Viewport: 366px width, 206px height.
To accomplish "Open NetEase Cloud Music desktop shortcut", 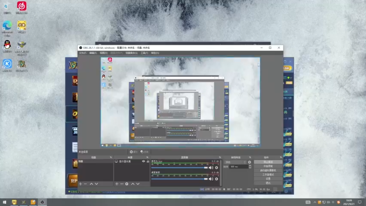I will point(22,8).
